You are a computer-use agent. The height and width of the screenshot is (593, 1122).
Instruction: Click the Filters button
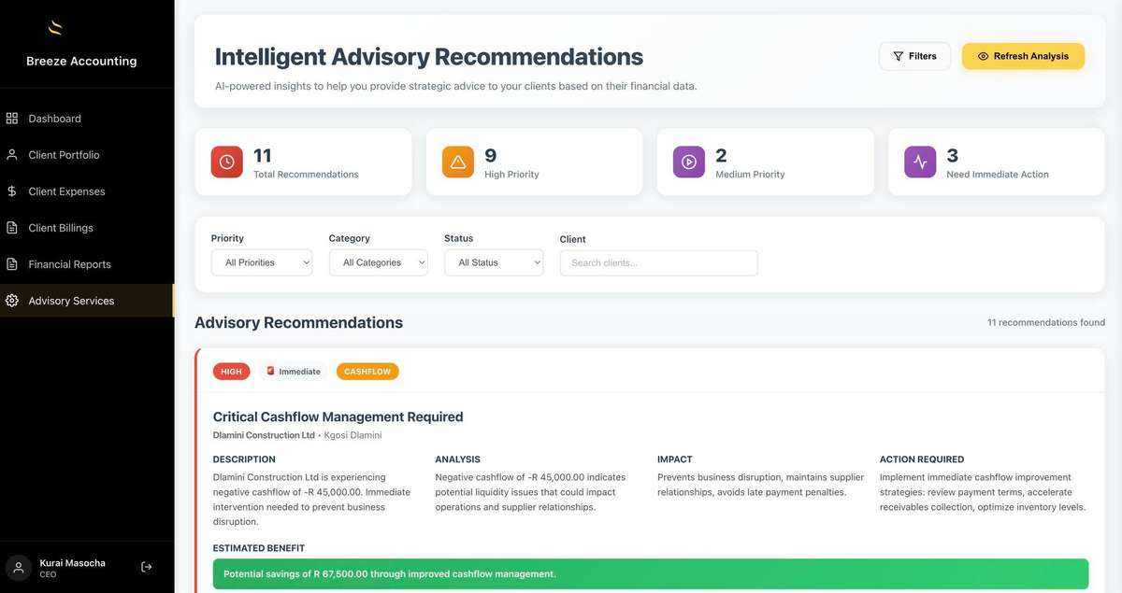tap(914, 56)
